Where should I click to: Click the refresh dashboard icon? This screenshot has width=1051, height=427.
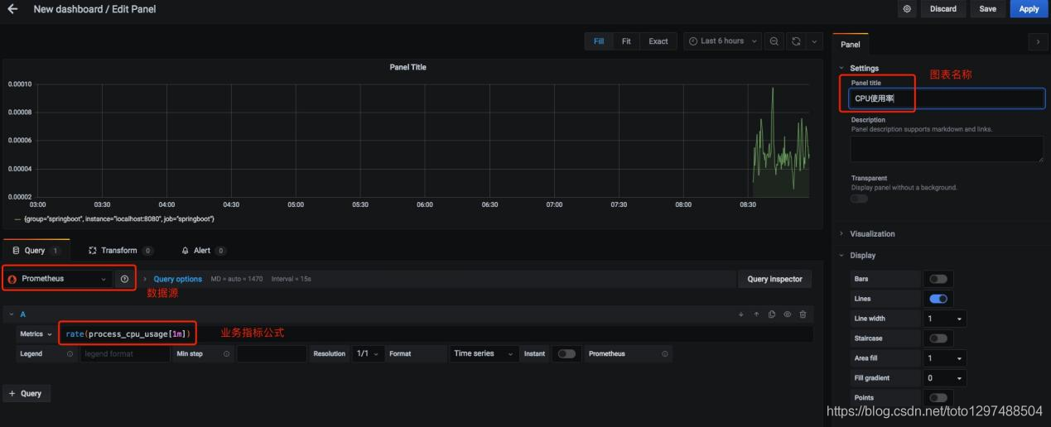pyautogui.click(x=797, y=41)
